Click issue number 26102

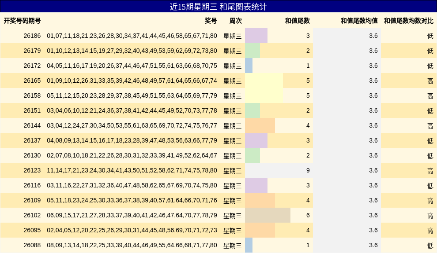coord(32,216)
